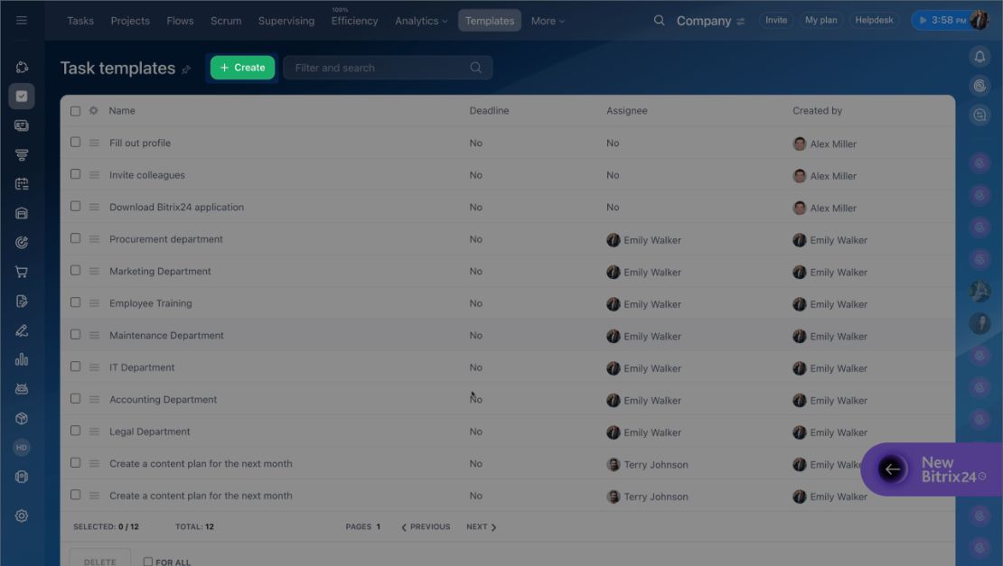Switch to the Tasks tab
The height and width of the screenshot is (566, 1003).
coord(80,21)
